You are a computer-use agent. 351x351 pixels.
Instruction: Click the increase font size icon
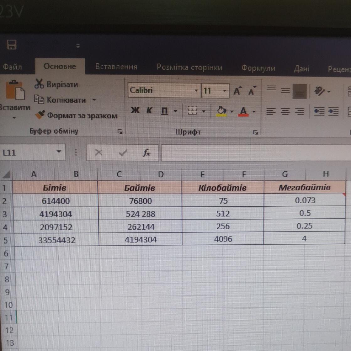pos(237,91)
